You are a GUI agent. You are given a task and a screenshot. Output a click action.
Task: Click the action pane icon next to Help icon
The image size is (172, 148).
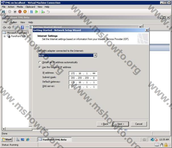27,28
